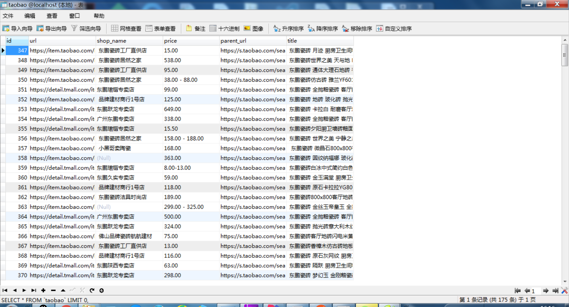The height and width of the screenshot is (307, 569).
Task: Select shop name 小黑哥卖陶瓷
Action: click(x=129, y=148)
